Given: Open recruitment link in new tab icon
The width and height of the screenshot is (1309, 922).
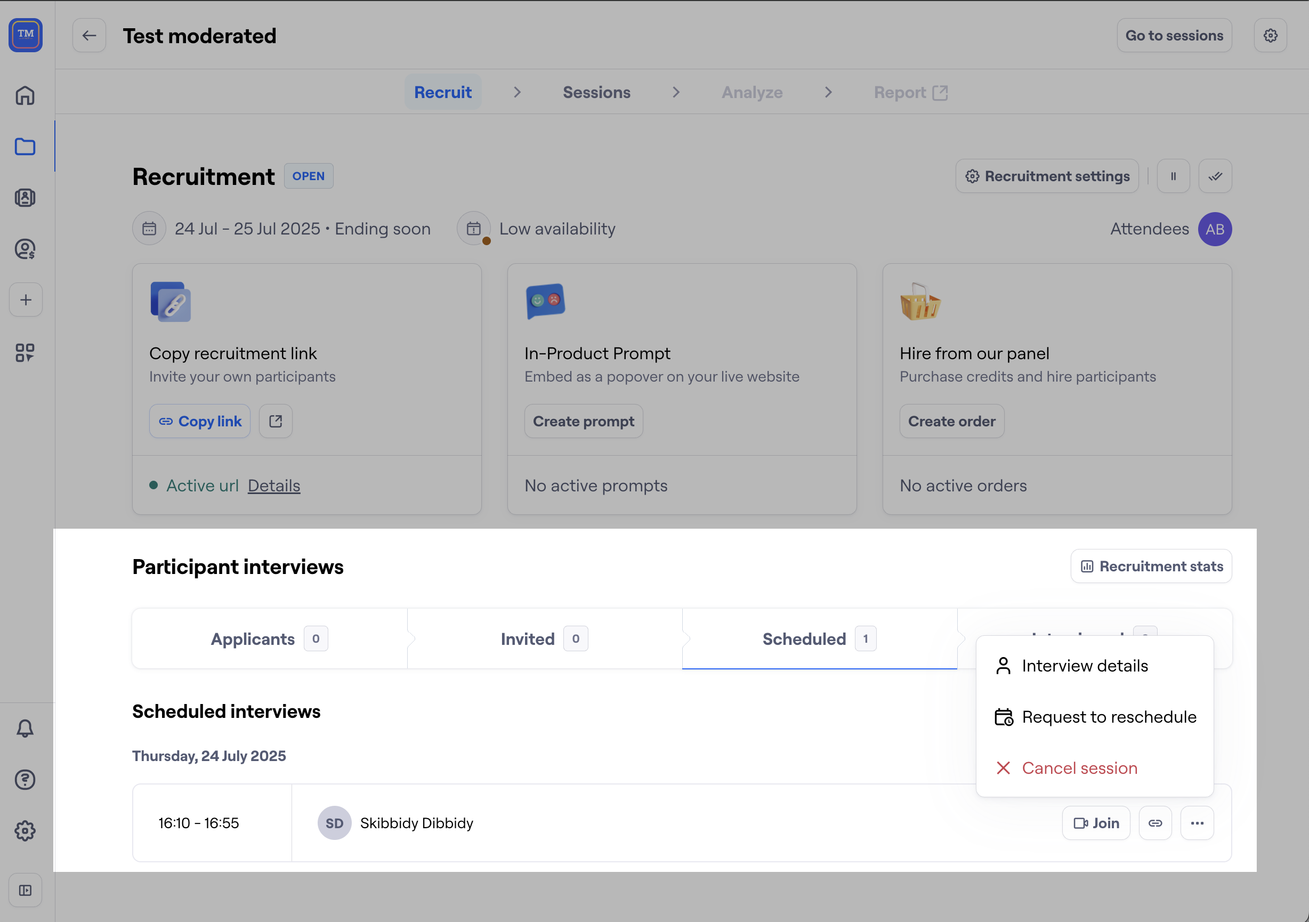Looking at the screenshot, I should click(276, 421).
